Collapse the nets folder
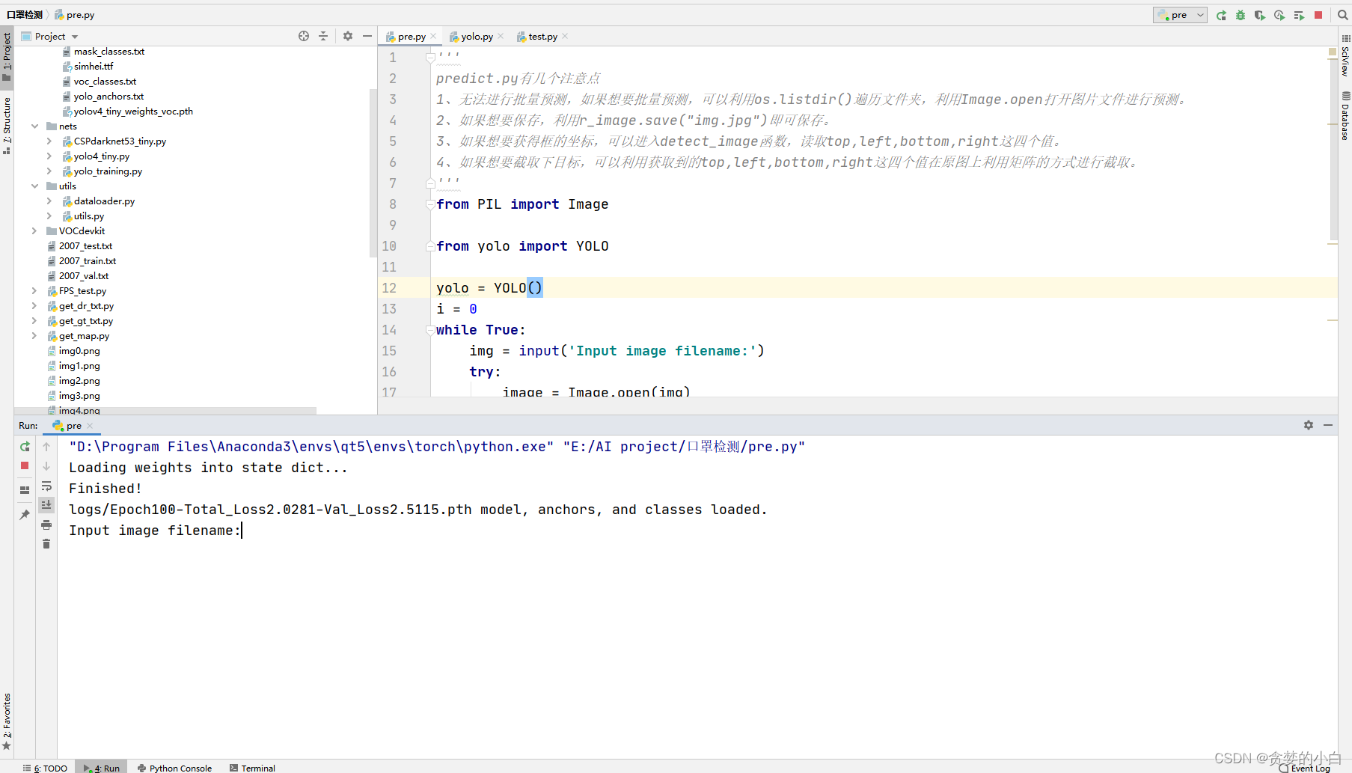Viewport: 1352px width, 773px height. pos(34,126)
